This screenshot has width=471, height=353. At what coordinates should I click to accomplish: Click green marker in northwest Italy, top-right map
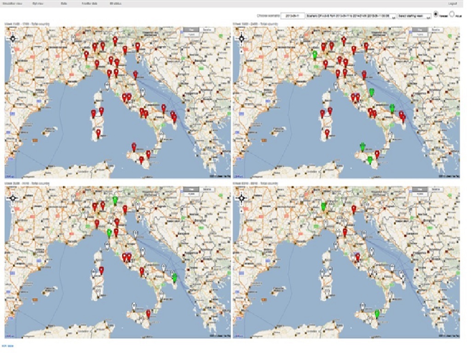(x=315, y=55)
